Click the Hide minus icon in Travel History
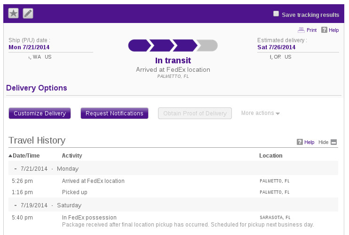This screenshot has height=235, width=349. pos(334,142)
